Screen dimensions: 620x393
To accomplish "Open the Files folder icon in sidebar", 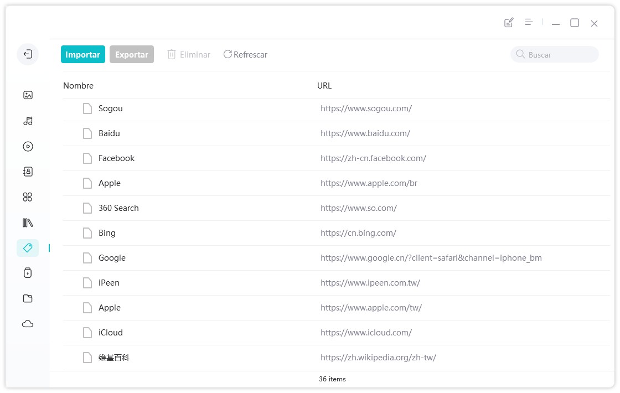I will 28,298.
